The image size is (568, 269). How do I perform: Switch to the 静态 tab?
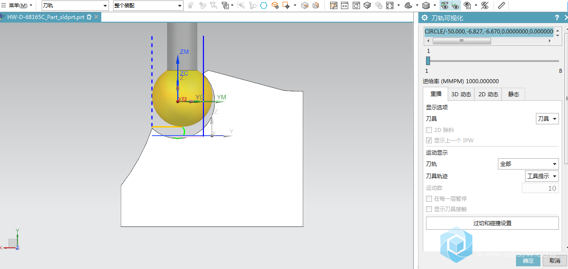(x=514, y=94)
